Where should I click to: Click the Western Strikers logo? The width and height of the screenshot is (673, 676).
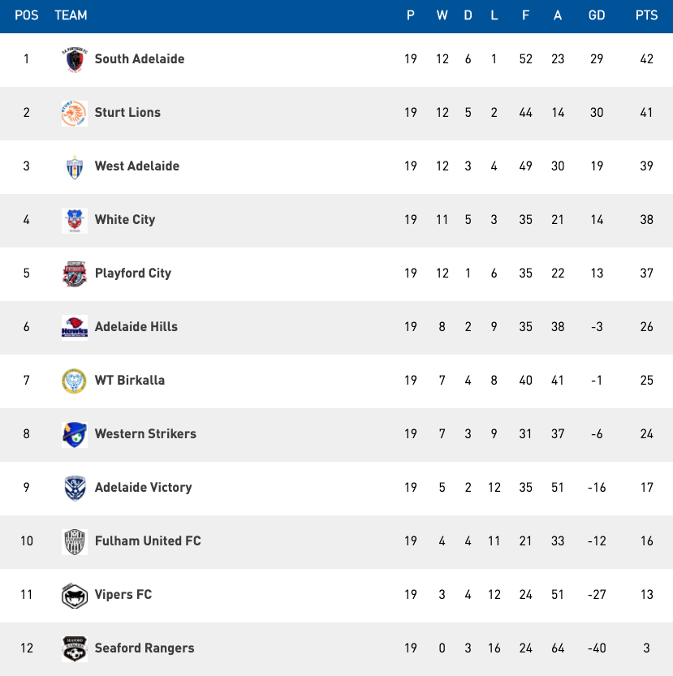pyautogui.click(x=74, y=434)
